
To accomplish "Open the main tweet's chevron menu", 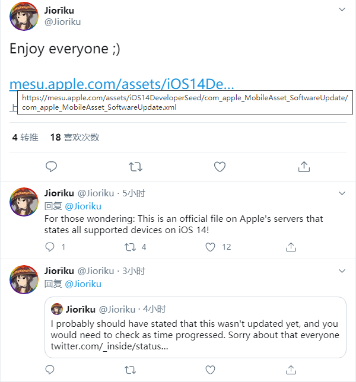I will [x=342, y=10].
